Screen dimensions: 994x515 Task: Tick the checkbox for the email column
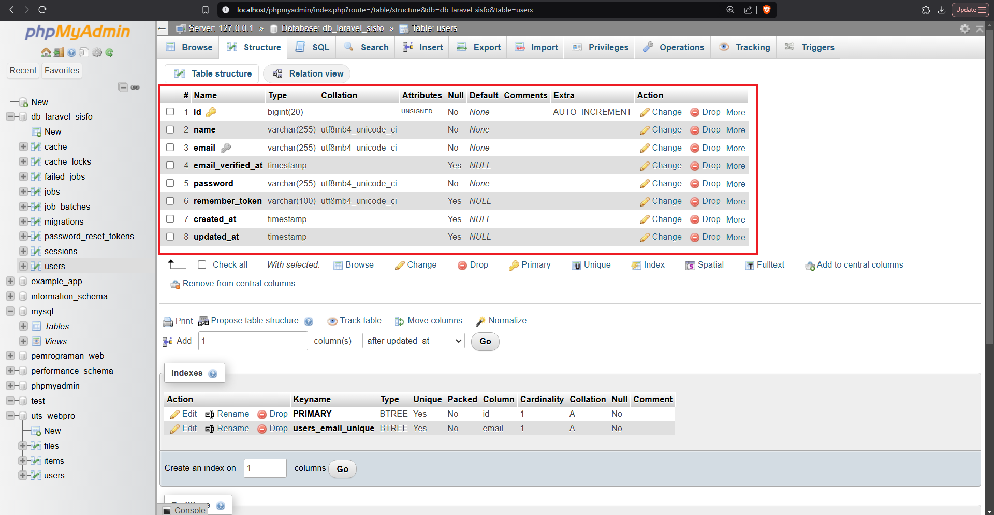click(x=170, y=148)
